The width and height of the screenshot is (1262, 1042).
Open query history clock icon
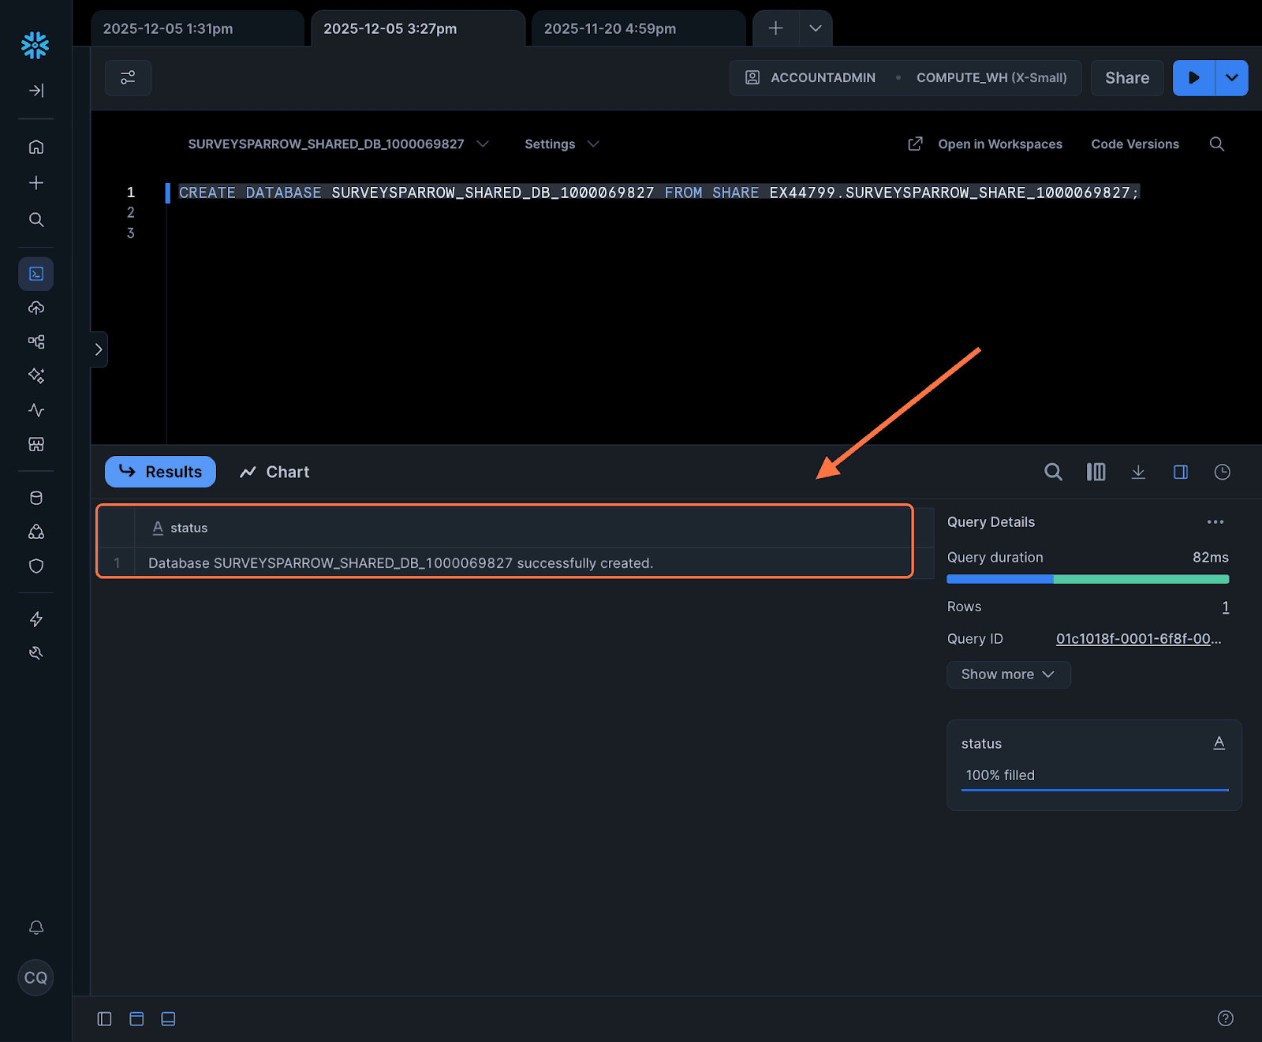pos(1222,472)
